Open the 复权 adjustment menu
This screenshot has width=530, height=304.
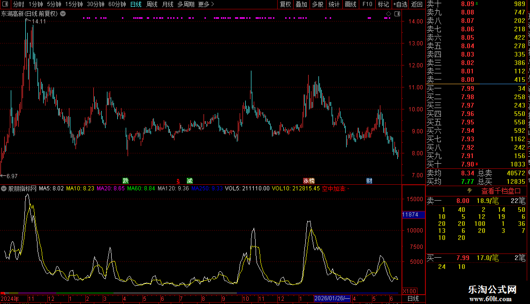(285, 4)
